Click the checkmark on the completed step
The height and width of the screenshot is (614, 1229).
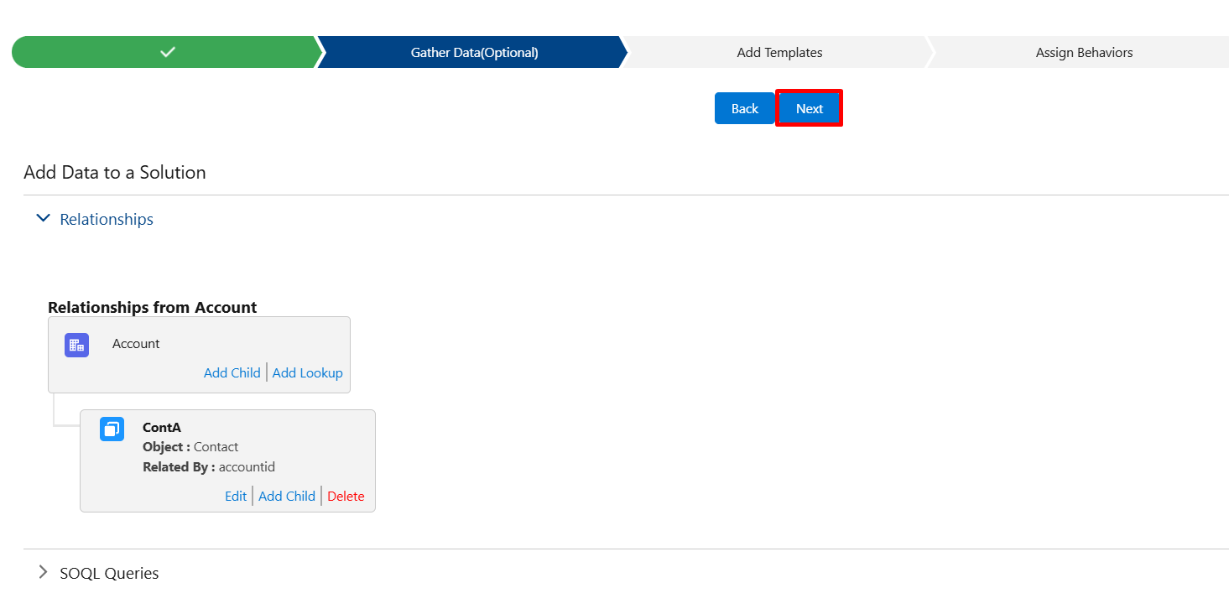(168, 52)
